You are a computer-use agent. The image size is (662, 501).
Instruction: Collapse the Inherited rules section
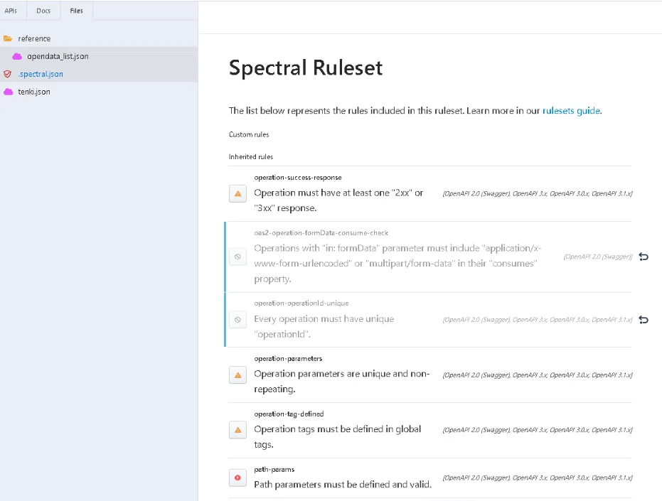(251, 156)
